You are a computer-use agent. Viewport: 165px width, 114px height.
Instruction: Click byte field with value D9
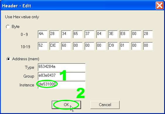(x=113, y=46)
